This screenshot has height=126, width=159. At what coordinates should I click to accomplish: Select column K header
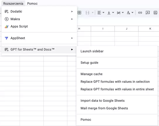click(149, 29)
